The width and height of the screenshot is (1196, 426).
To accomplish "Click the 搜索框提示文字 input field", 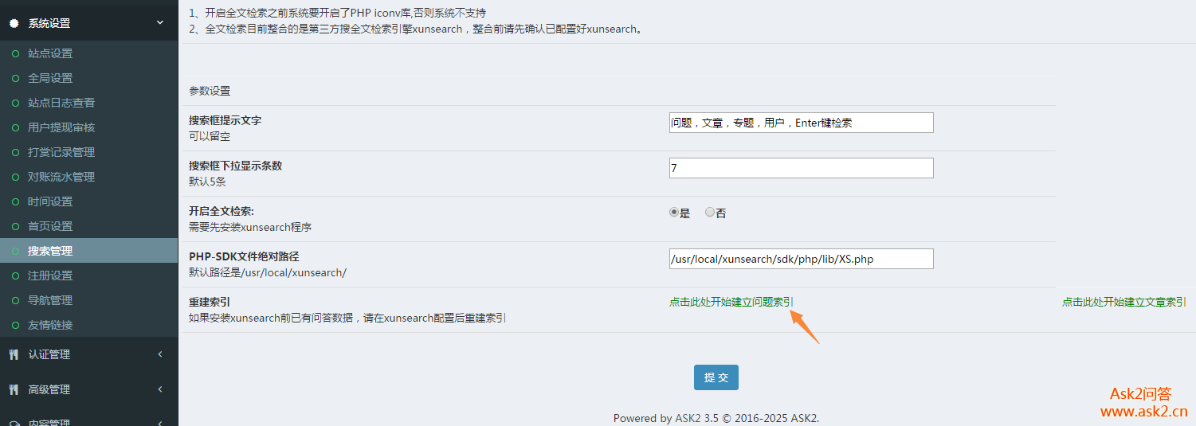I will click(x=801, y=123).
